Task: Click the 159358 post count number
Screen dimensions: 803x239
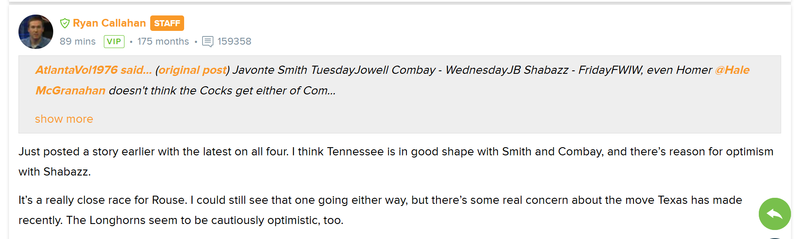Action: 234,42
